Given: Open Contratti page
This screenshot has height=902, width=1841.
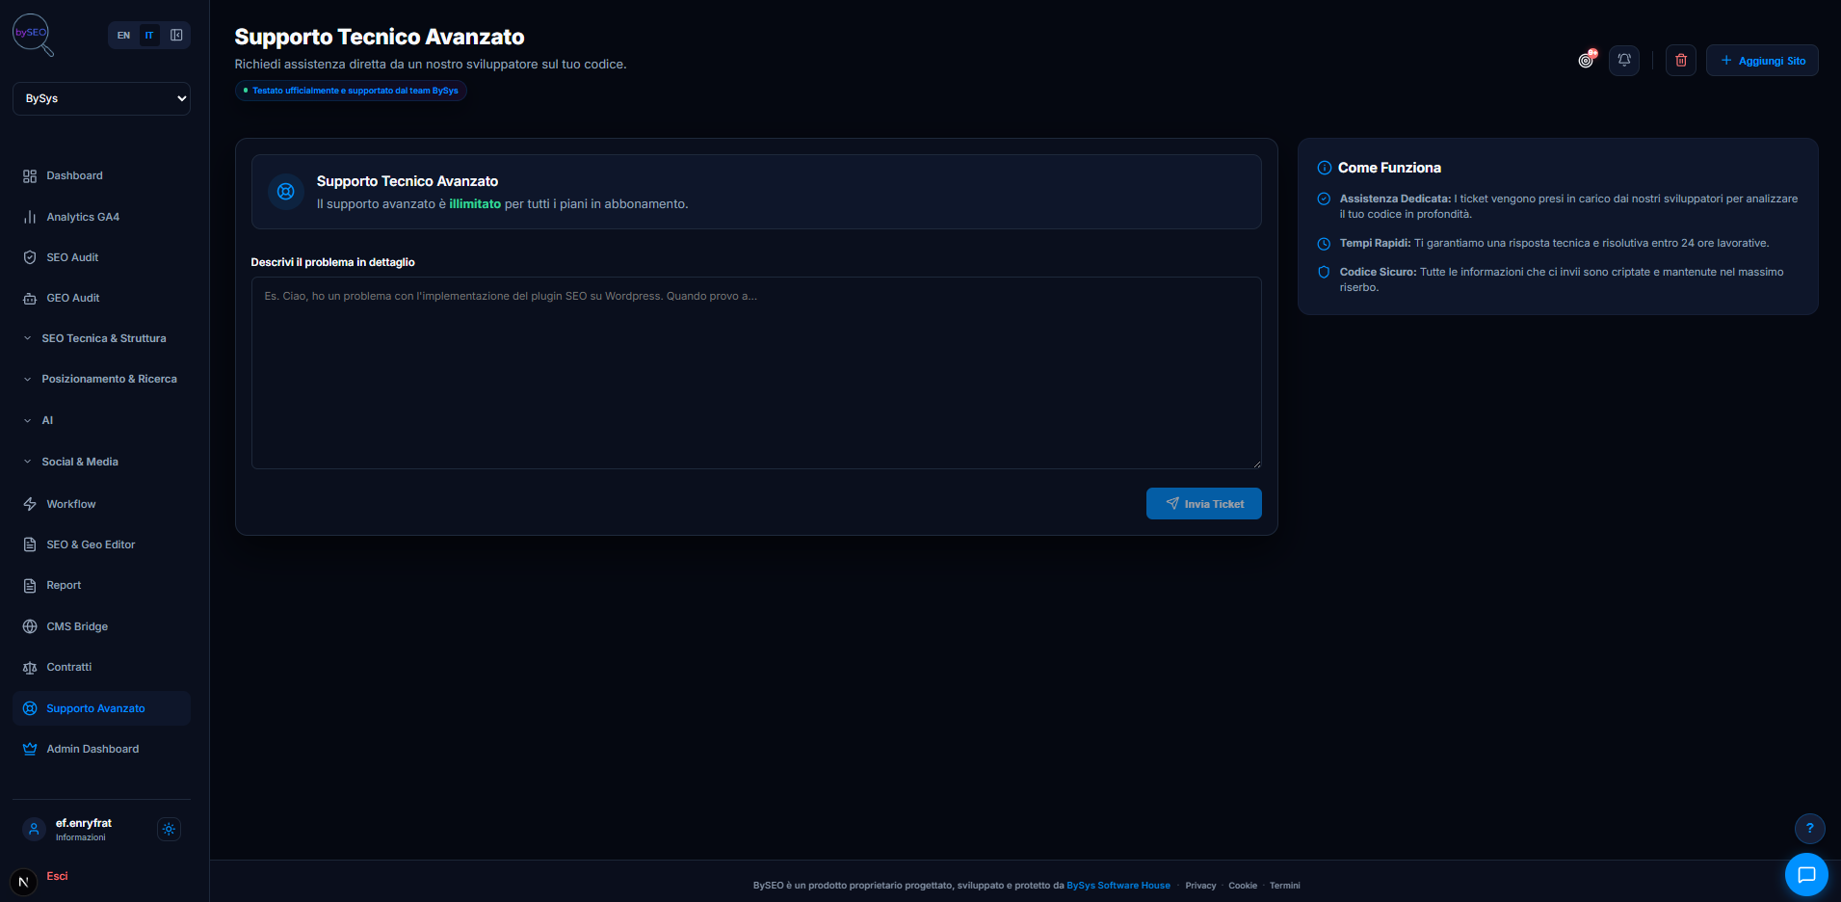Looking at the screenshot, I should click(101, 667).
